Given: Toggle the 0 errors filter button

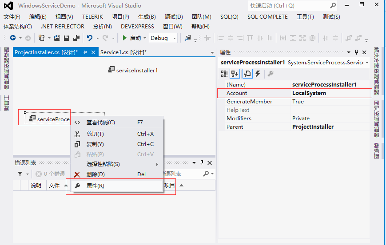Looking at the screenshot, I should [x=50, y=174].
